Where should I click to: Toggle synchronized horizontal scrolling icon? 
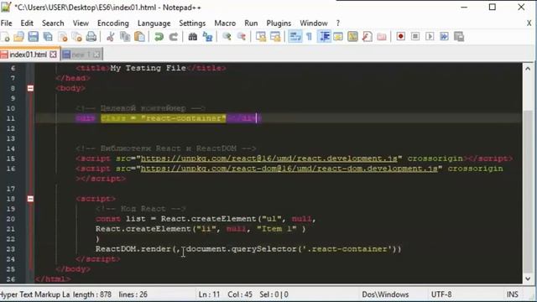pos(275,37)
